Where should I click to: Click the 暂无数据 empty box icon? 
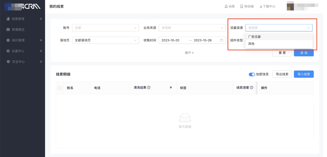coord(185,118)
